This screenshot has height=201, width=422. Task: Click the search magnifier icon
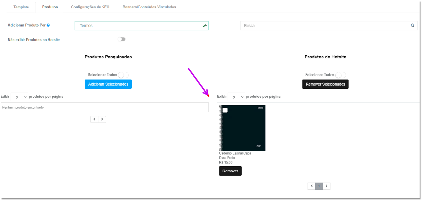(412, 26)
